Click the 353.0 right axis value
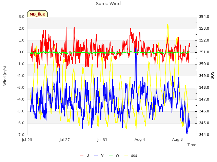 204,28
